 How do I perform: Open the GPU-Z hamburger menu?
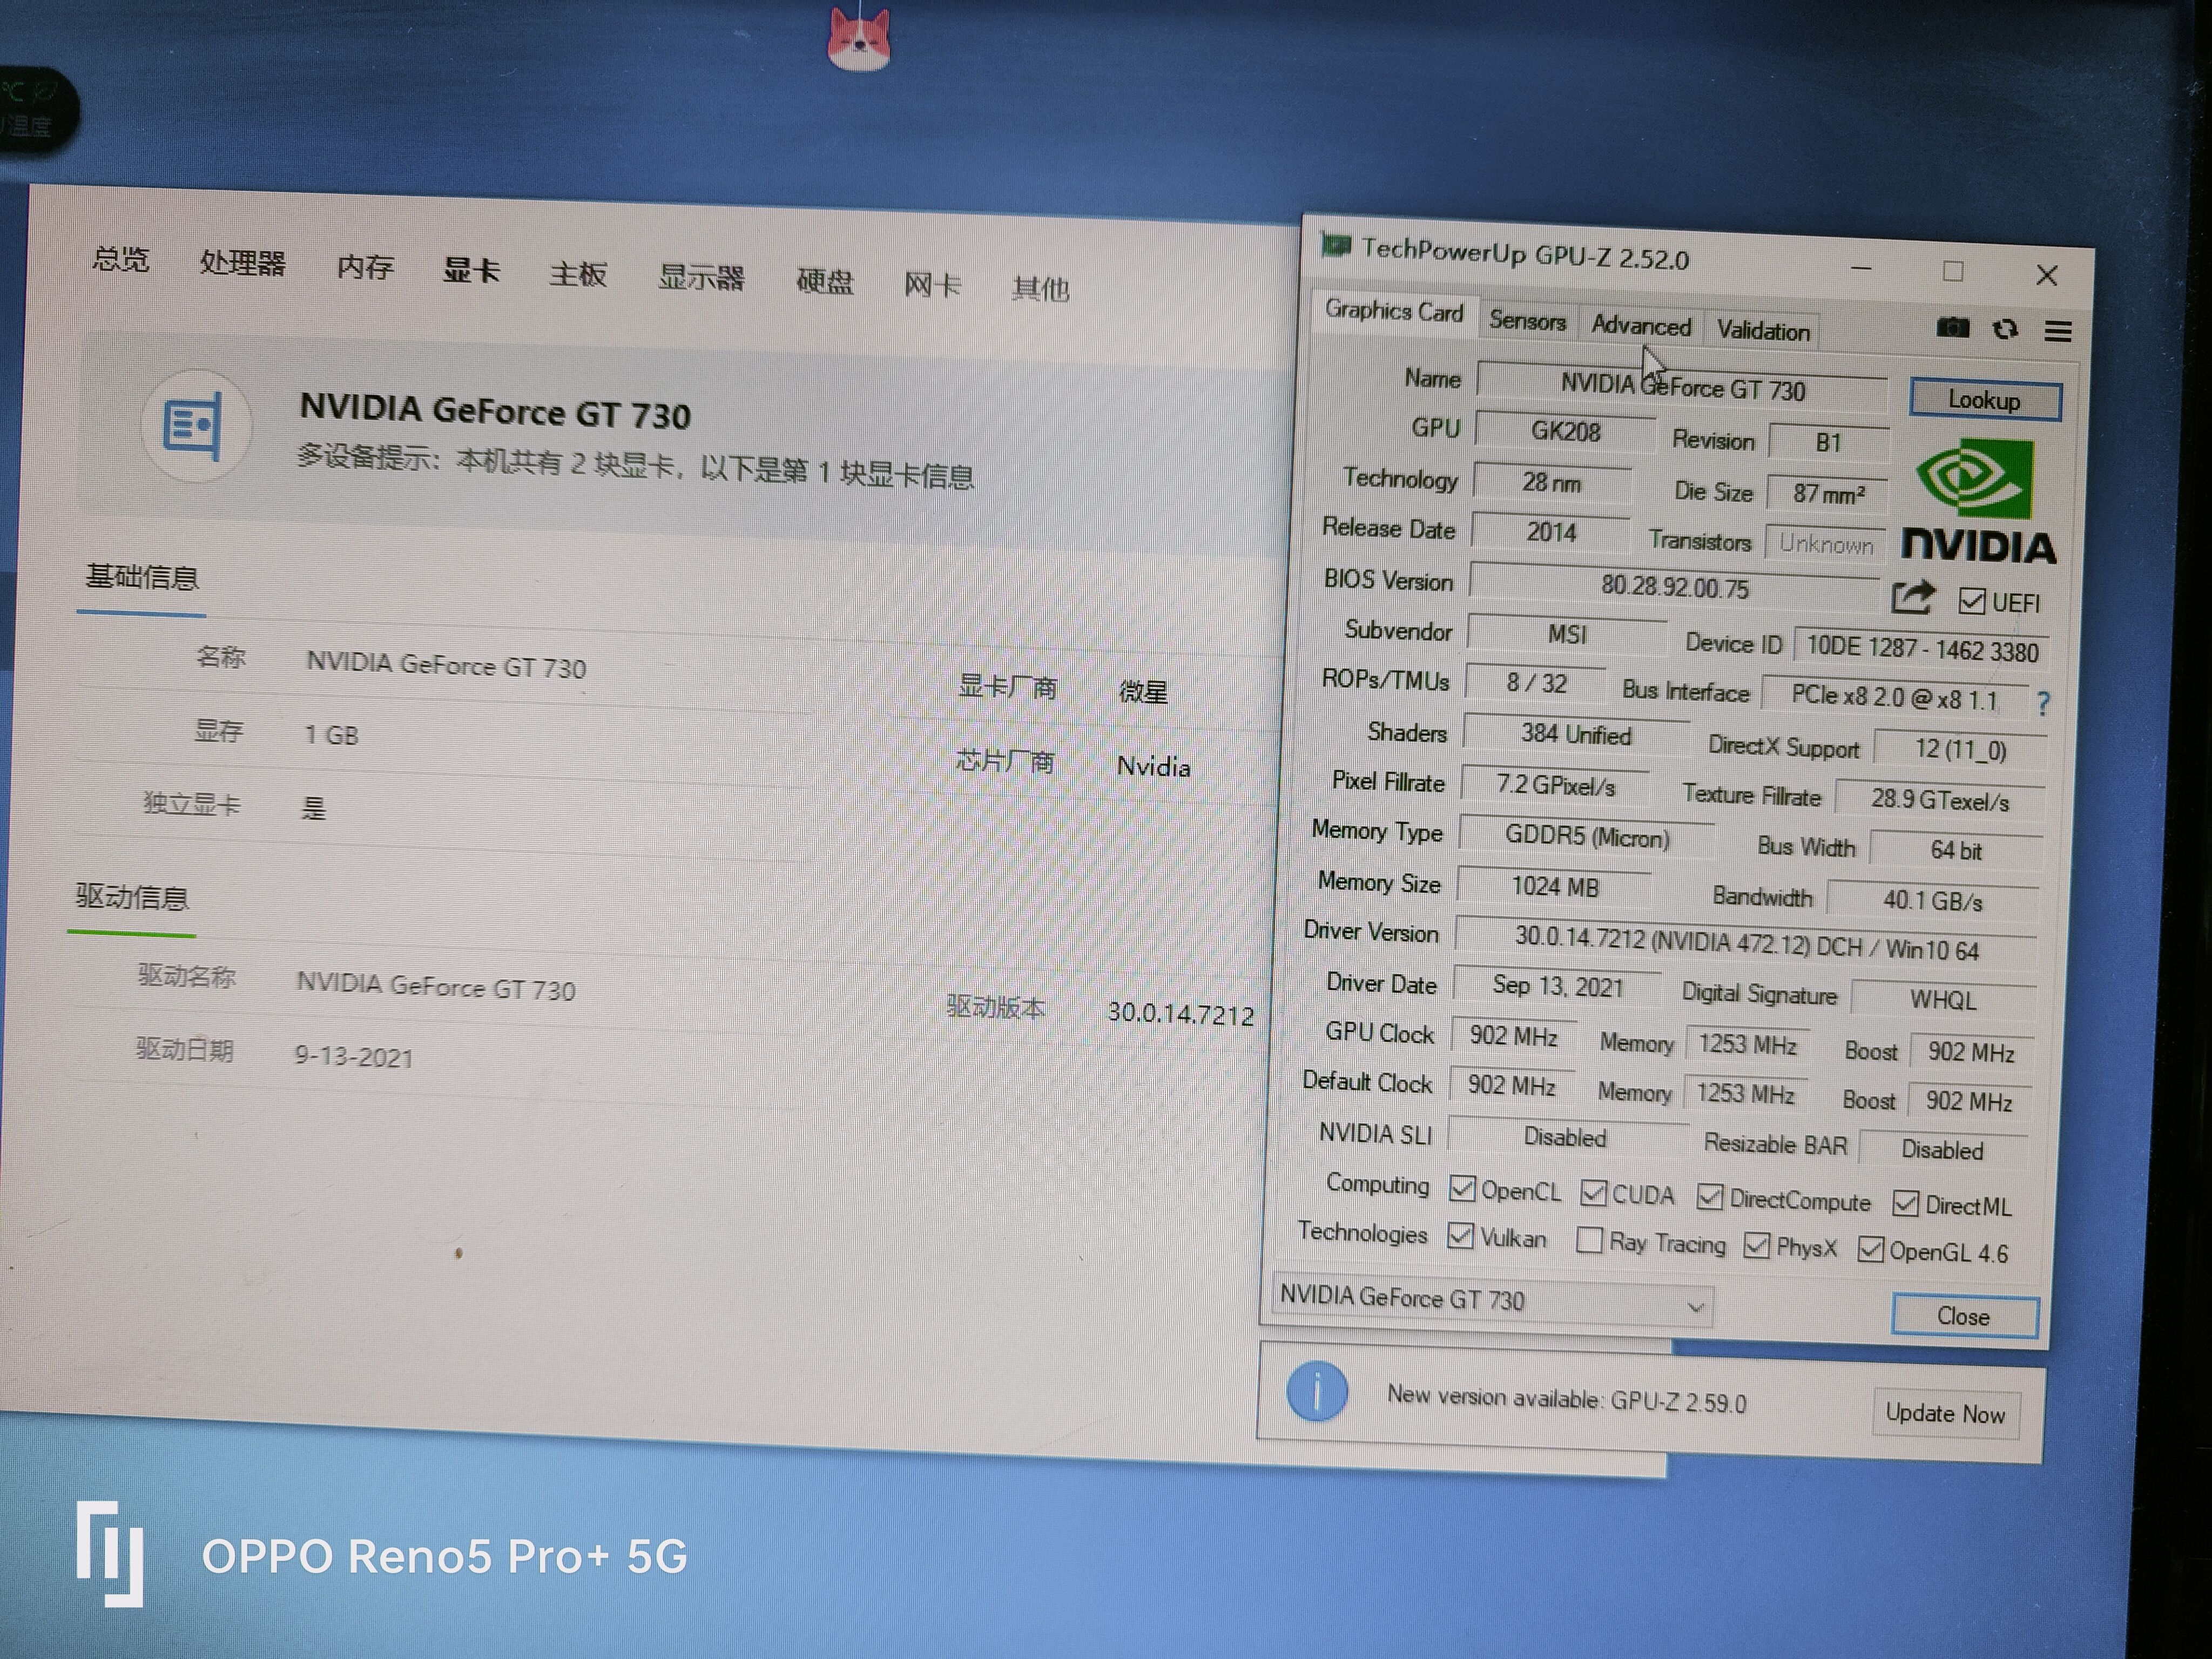[x=2058, y=331]
